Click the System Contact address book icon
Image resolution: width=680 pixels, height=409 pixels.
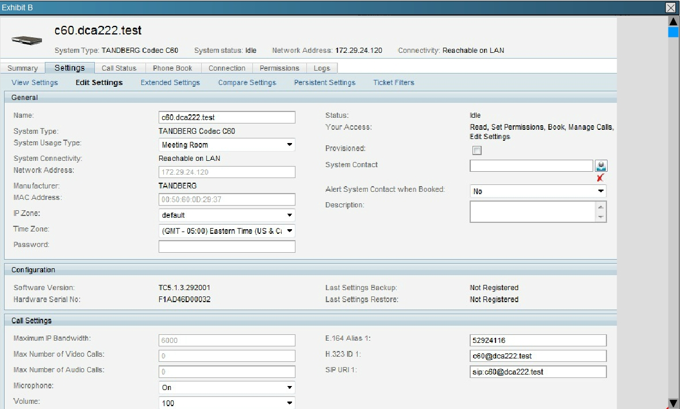601,165
